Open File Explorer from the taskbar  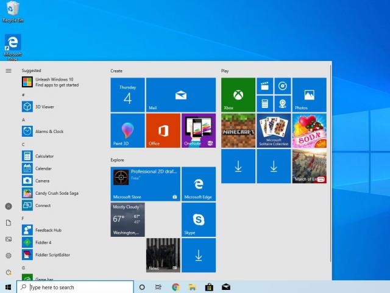pos(192,287)
